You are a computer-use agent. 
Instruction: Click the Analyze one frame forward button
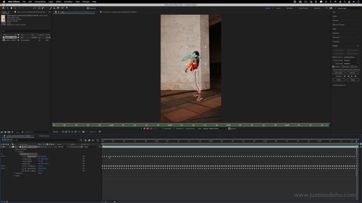pos(356,76)
